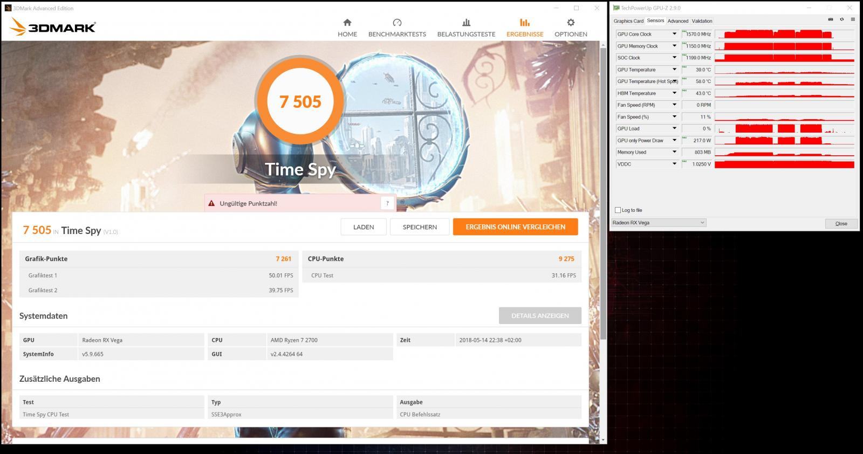This screenshot has width=863, height=454.
Task: Click the 3DMark title bar app icon
Action: (8, 8)
